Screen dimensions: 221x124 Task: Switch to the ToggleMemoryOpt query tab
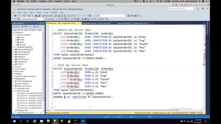(x=97, y=23)
